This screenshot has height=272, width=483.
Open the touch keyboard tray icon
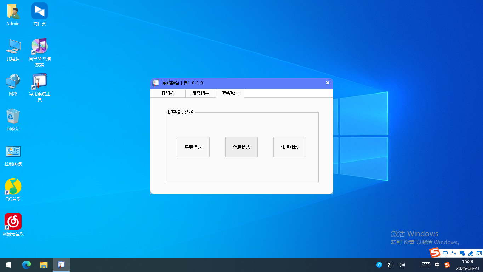426,265
